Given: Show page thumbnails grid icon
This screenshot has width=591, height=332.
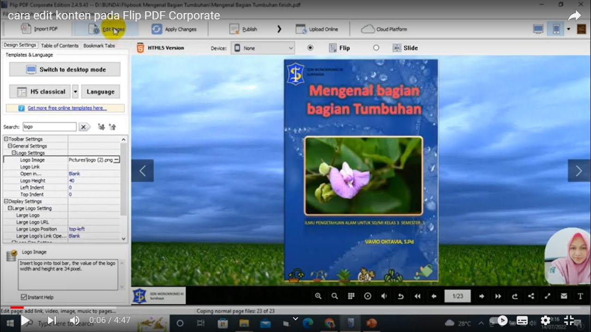Looking at the screenshot, I should (x=351, y=296).
